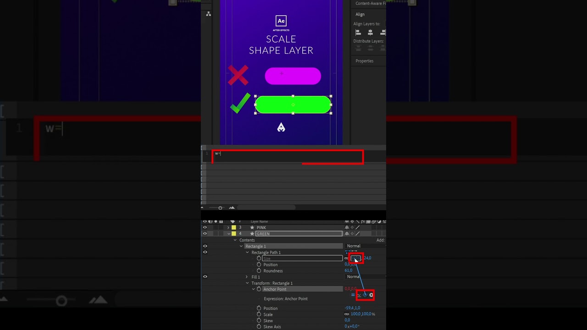Viewport: 587px width, 330px height.
Task: Click the Scale stopwatch icon
Action: (259, 314)
